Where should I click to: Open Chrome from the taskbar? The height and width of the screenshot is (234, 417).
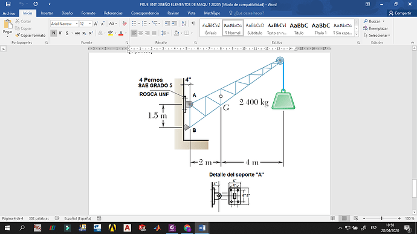click(x=187, y=228)
